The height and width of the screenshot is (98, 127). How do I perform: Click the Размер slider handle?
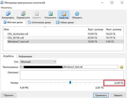(x=70, y=82)
